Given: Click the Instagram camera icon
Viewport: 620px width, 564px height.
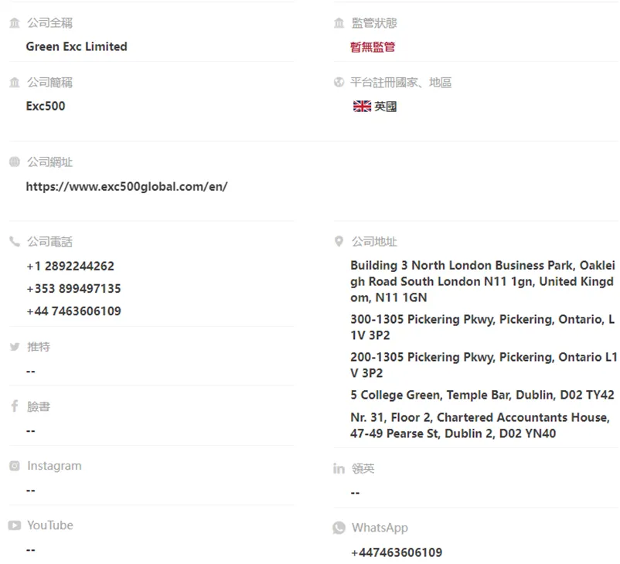Looking at the screenshot, I should coord(15,466).
